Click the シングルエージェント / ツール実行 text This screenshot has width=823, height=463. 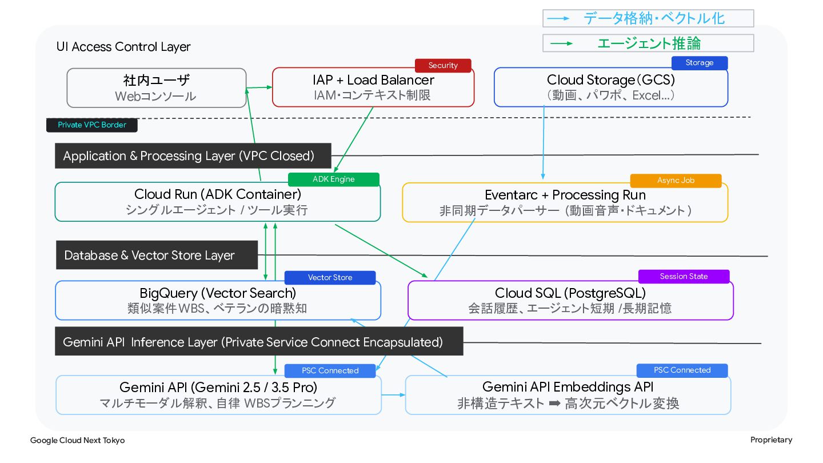click(217, 210)
